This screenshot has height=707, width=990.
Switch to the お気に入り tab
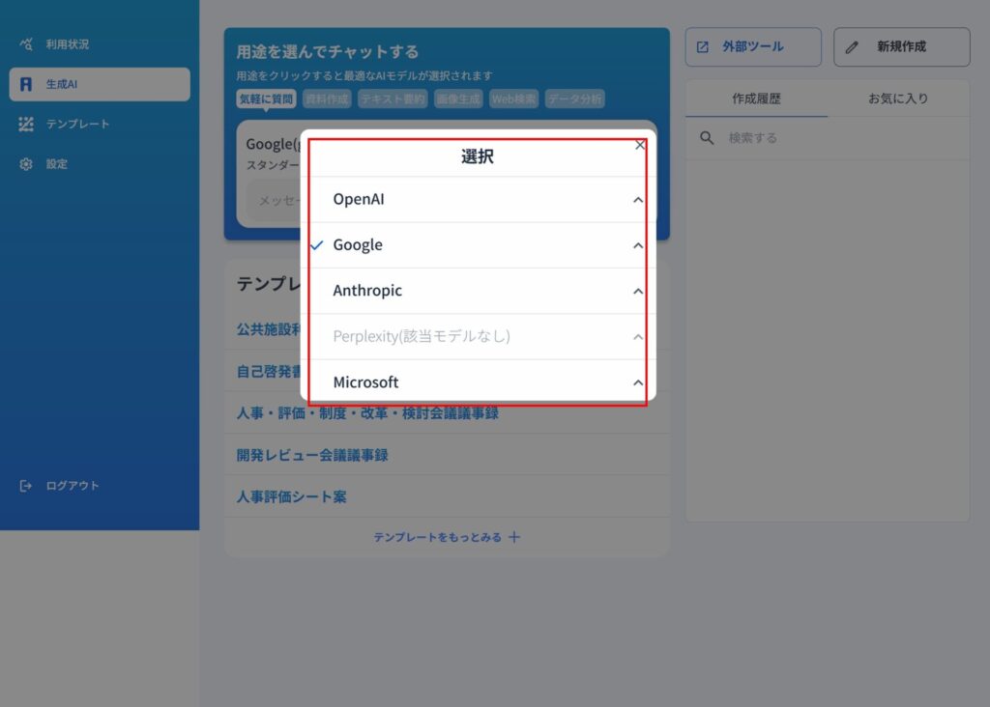[x=897, y=99]
